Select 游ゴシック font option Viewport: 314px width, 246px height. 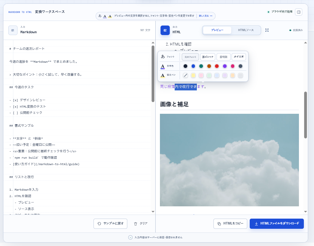point(208,57)
